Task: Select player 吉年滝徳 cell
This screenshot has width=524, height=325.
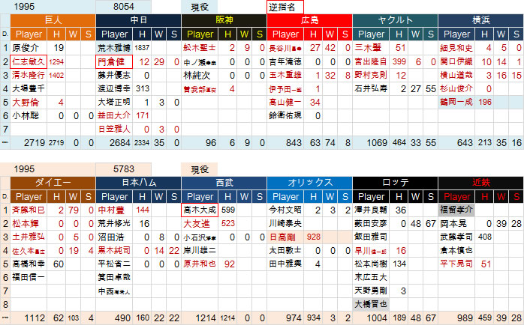Action: [x=285, y=61]
